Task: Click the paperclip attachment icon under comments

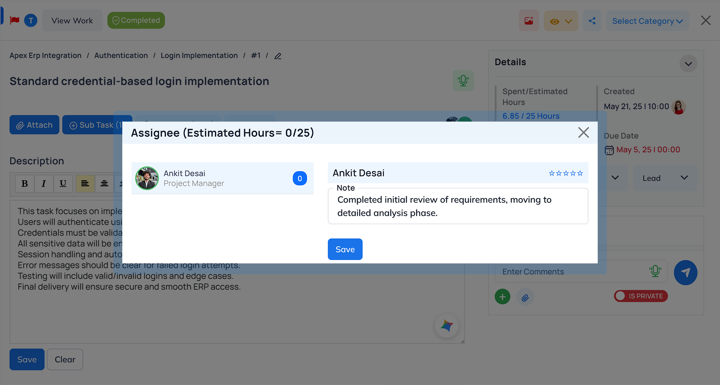Action: [x=525, y=297]
